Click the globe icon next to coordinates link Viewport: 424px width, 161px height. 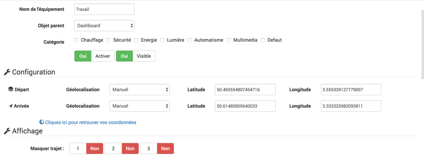[x=41, y=122]
